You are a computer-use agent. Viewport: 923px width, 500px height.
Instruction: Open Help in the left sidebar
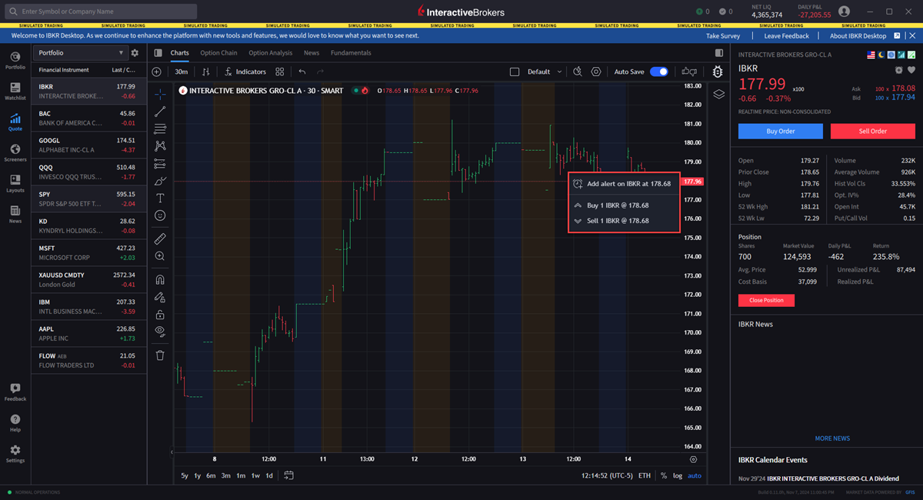point(15,423)
